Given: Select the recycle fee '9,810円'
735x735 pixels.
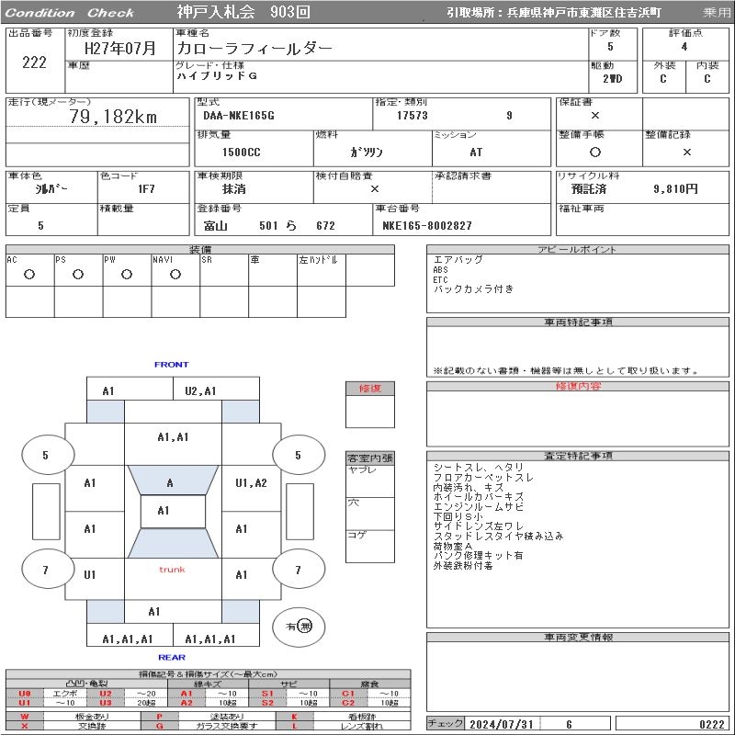Looking at the screenshot, I should (675, 189).
